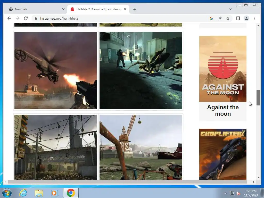
Task: View site information padlock icon
Action: pyautogui.click(x=36, y=18)
